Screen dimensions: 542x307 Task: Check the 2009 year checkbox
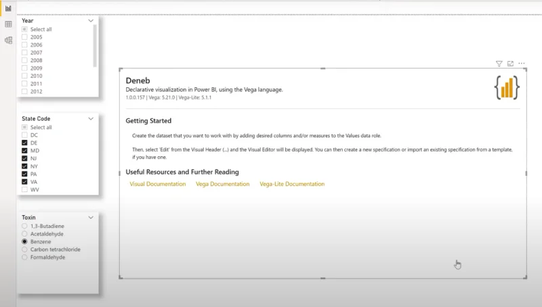pyautogui.click(x=24, y=68)
